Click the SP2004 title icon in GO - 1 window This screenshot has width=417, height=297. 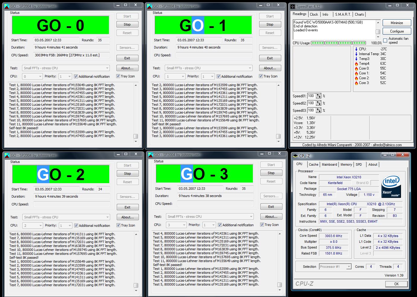click(x=149, y=6)
